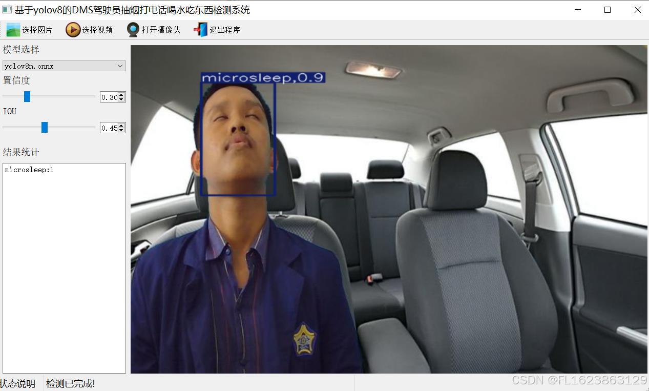Increase 置信度 value with up arrow
This screenshot has height=391, width=649.
pos(121,95)
